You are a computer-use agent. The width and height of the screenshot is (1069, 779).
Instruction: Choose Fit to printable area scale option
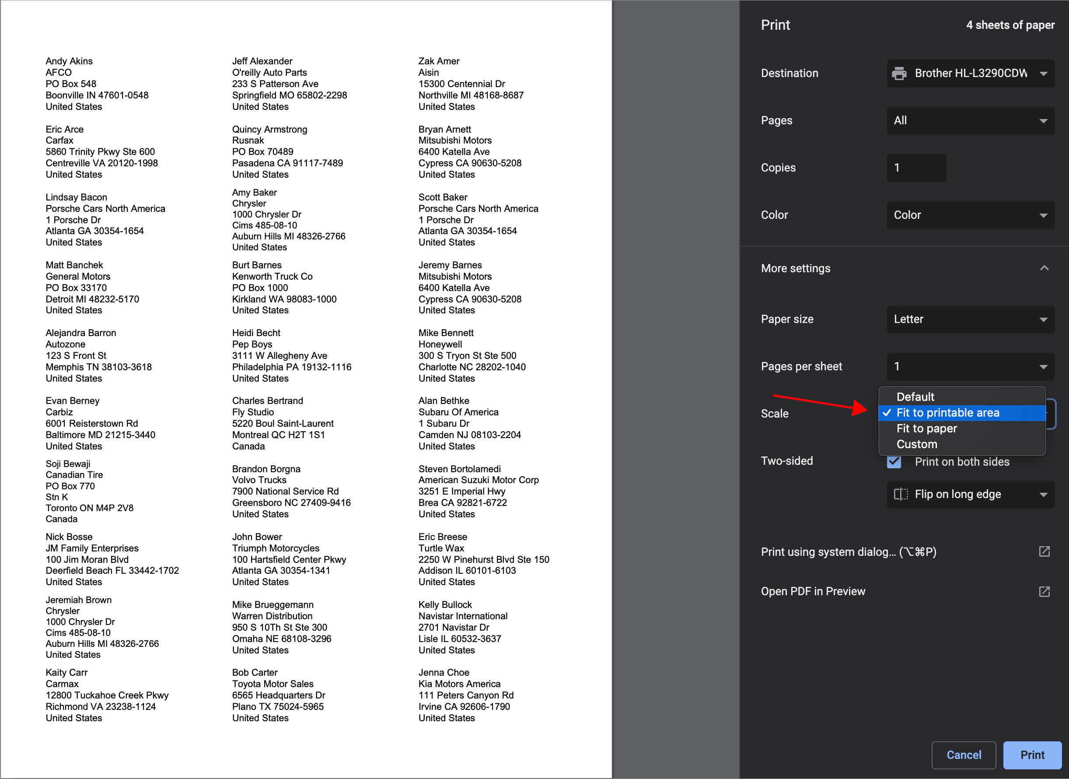(962, 413)
